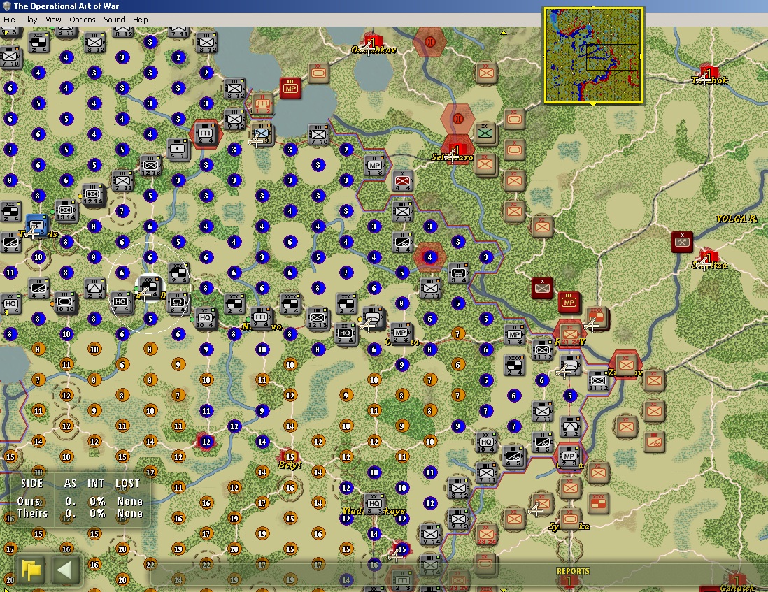This screenshot has height=592, width=768.
Task: Select the Soviet XXXX army unit above Rzhev
Action: tap(597, 317)
